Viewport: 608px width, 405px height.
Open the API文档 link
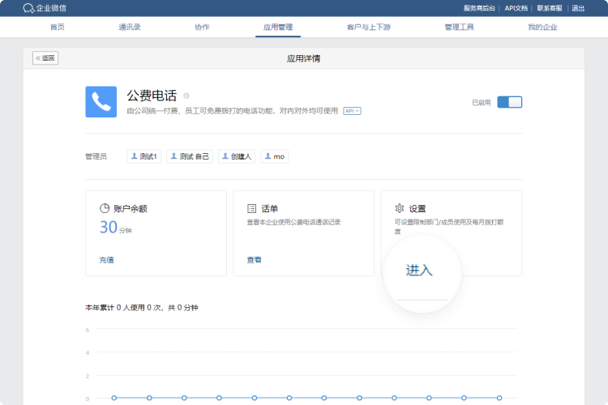pyautogui.click(x=516, y=8)
